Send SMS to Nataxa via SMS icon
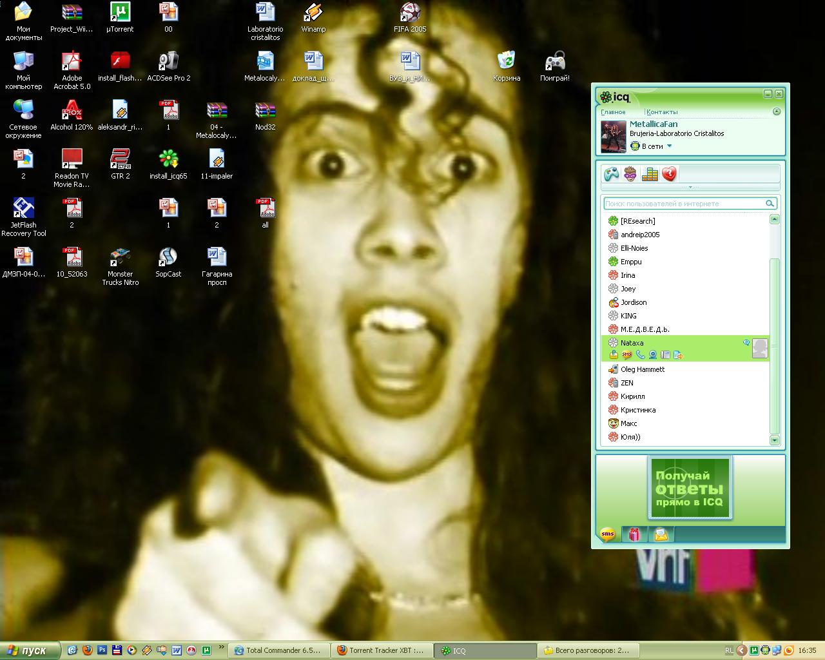825x660 pixels. point(626,355)
